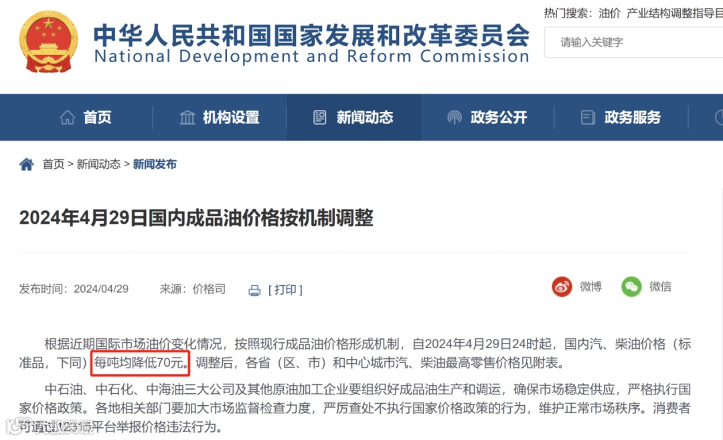This screenshot has height=440, width=723.
Task: Click the keyword search input field
Action: [x=633, y=42]
